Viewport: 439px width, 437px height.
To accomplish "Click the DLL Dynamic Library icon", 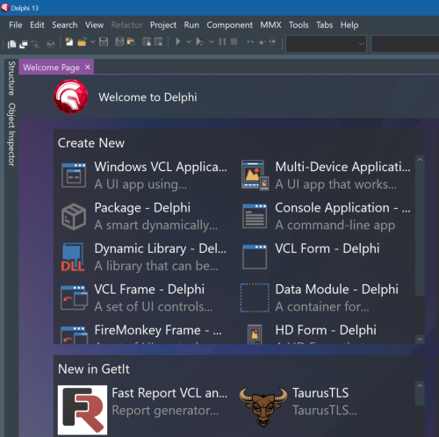I will tap(73, 257).
